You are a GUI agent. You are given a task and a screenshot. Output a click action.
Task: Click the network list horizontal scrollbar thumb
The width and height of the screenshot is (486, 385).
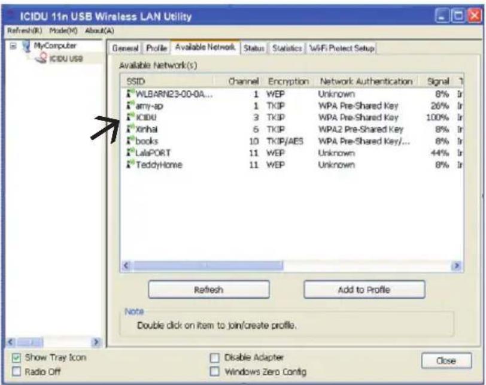click(208, 266)
